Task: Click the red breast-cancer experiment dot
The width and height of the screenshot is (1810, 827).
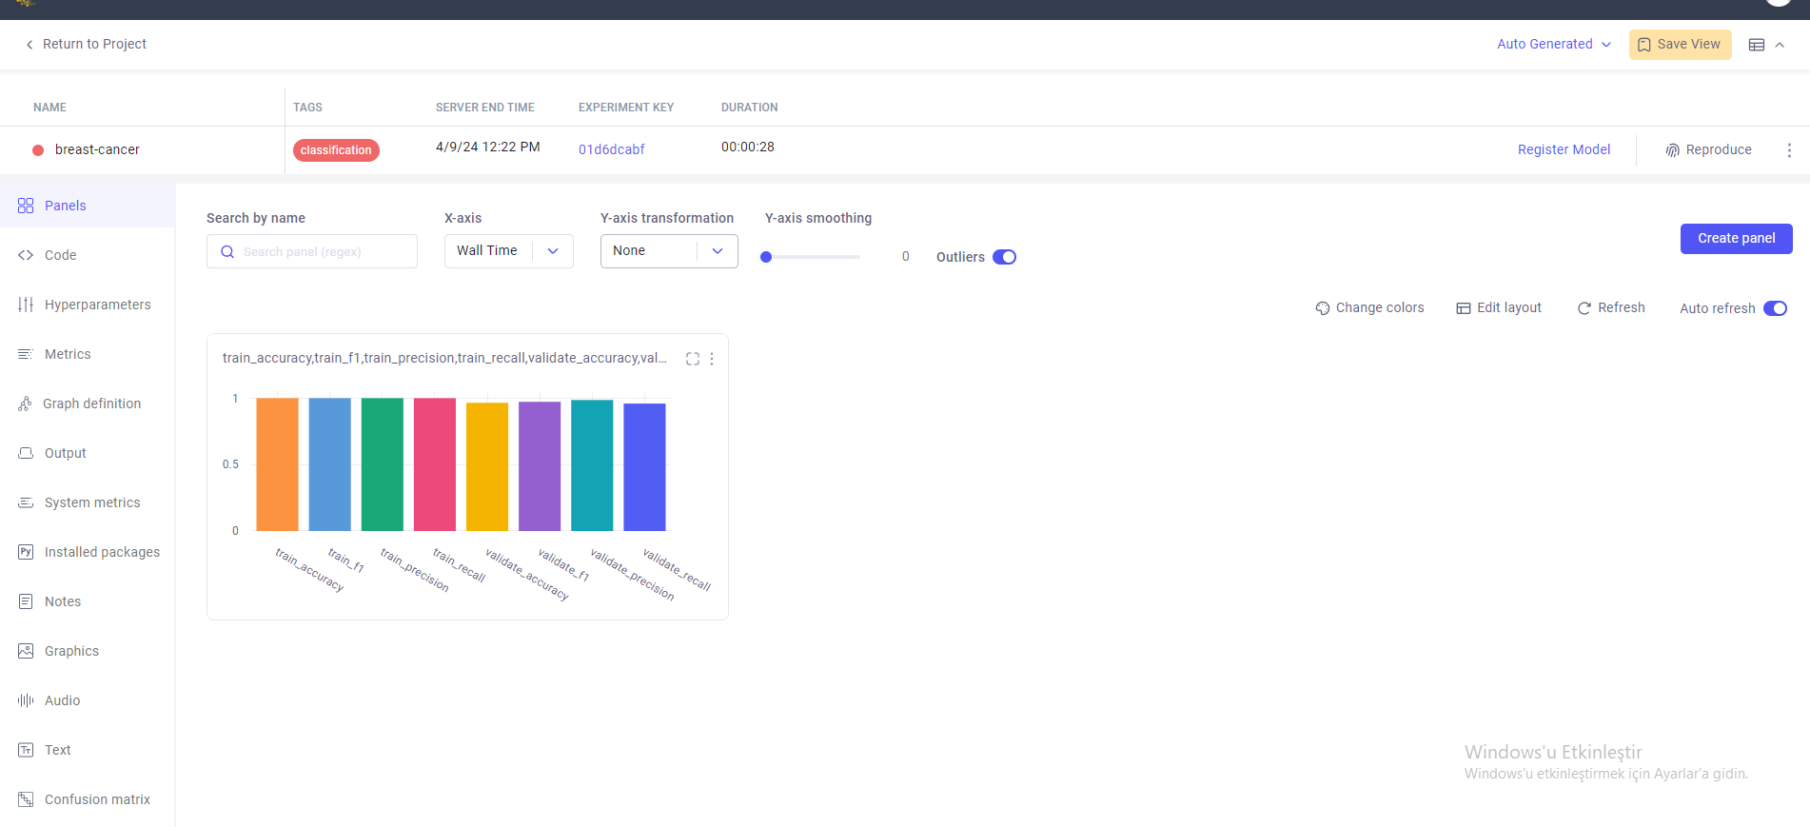Action: pyautogui.click(x=38, y=150)
